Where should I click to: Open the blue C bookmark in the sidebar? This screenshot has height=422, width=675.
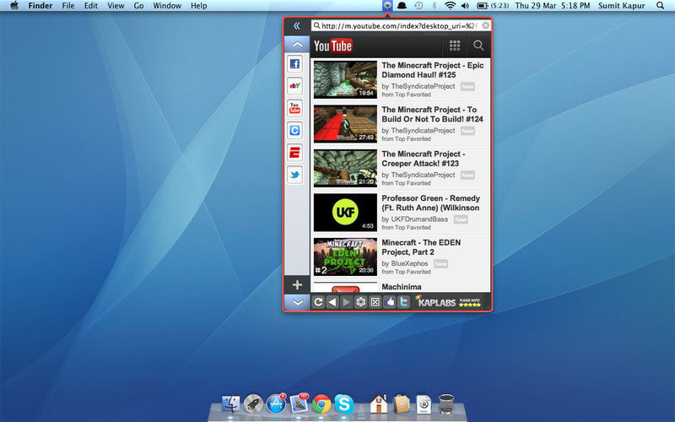click(x=294, y=130)
